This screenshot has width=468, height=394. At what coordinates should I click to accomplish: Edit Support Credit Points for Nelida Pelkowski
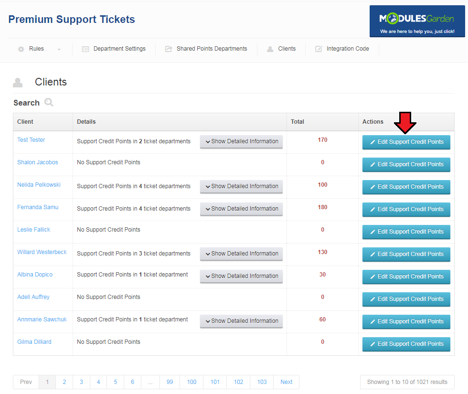pyautogui.click(x=406, y=187)
